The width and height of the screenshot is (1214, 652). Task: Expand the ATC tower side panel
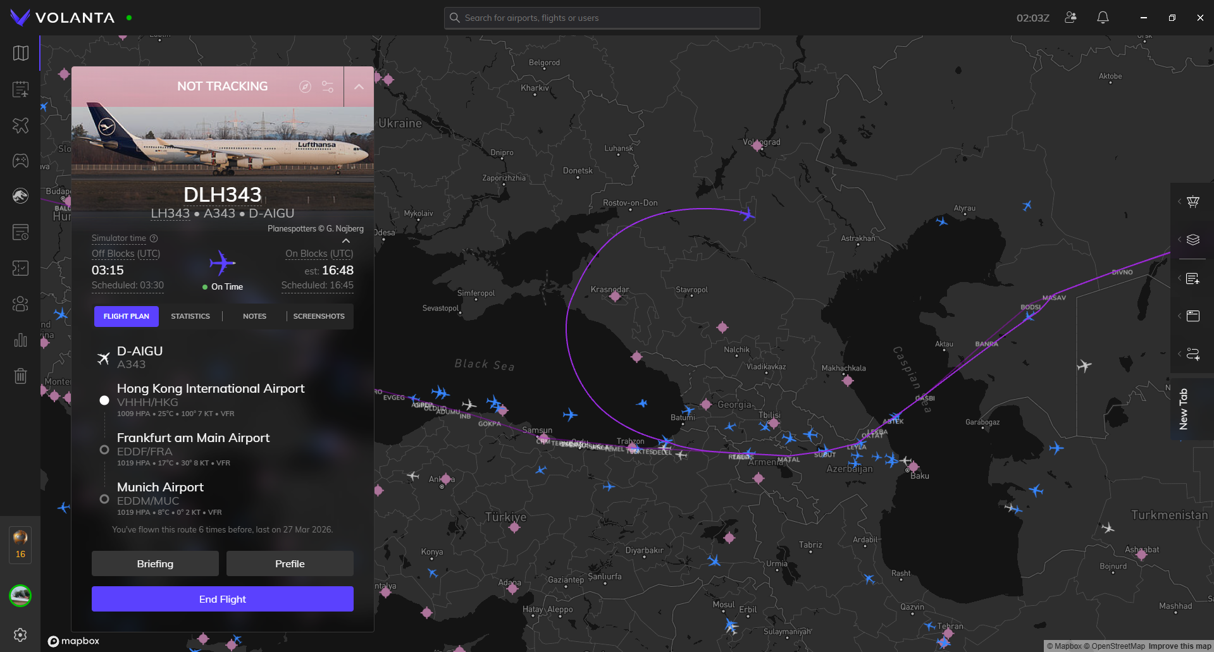coord(1192,202)
